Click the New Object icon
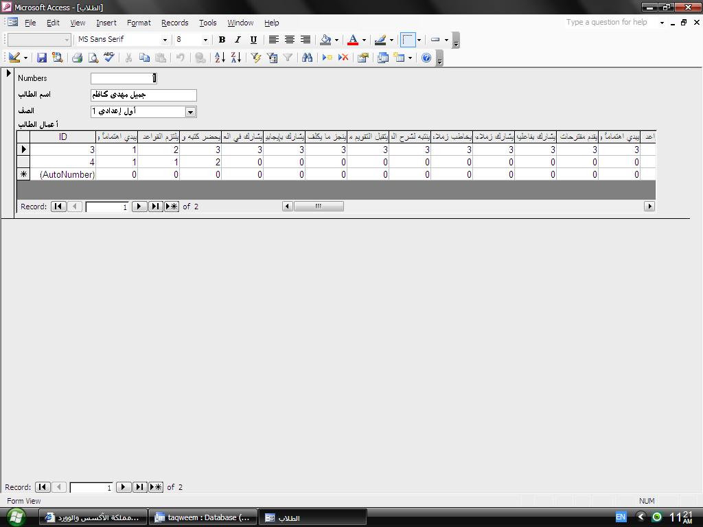Screen dimensions: 703x527 click(x=399, y=58)
